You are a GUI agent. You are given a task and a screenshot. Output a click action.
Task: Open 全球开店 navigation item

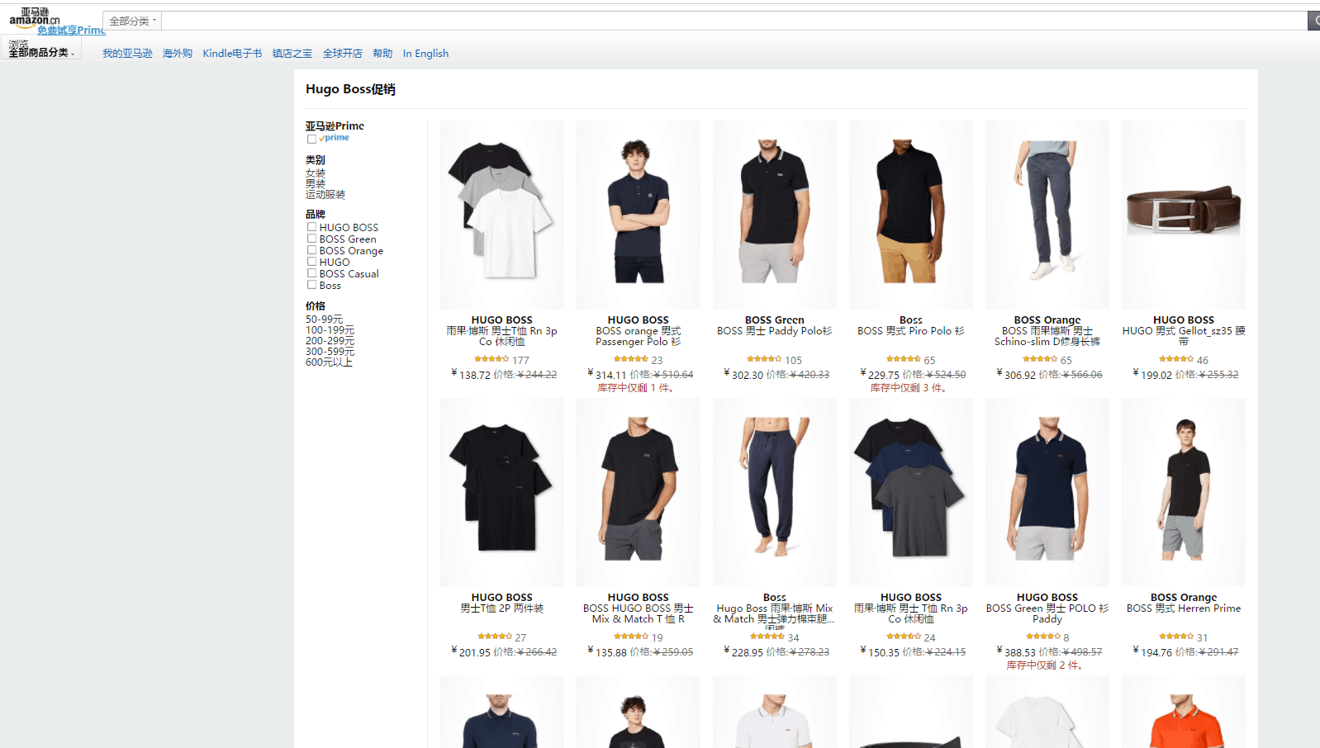[x=343, y=54]
